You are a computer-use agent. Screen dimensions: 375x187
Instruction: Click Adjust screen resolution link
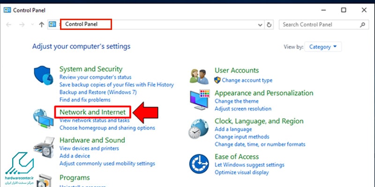[x=243, y=109]
